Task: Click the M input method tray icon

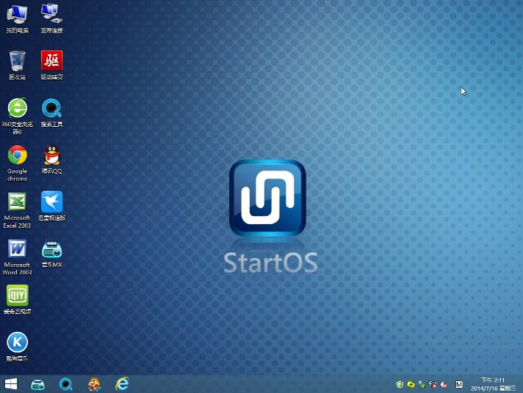Action: coord(459,385)
